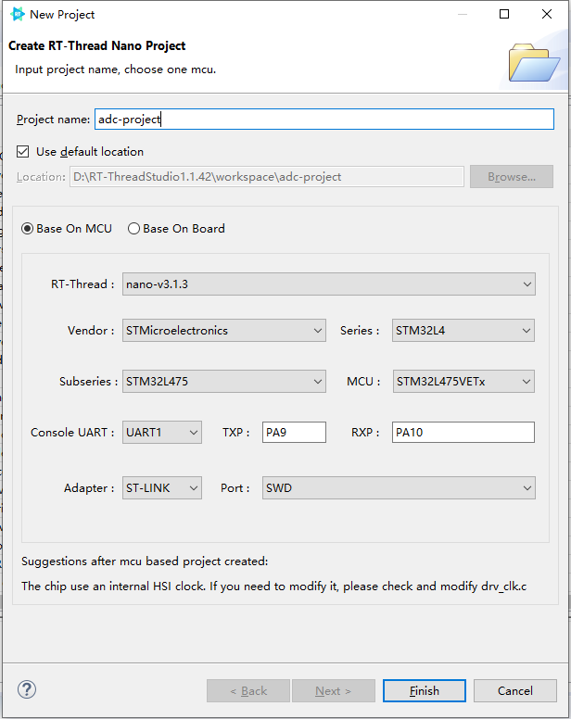Uncheck Use default location checkbox

[23, 151]
